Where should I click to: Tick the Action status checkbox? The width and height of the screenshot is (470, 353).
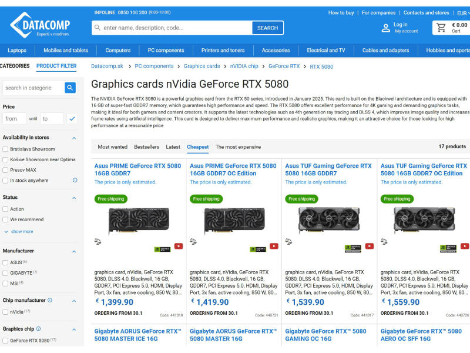click(x=5, y=209)
